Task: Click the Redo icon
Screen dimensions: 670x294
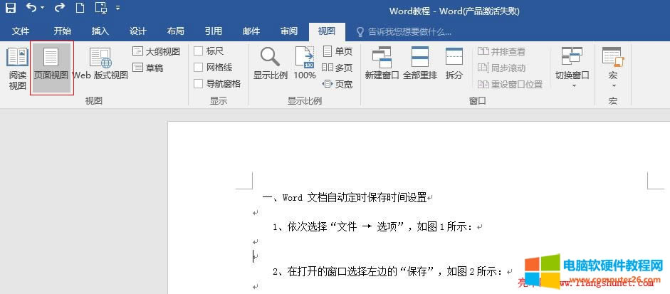Action: coord(61,8)
